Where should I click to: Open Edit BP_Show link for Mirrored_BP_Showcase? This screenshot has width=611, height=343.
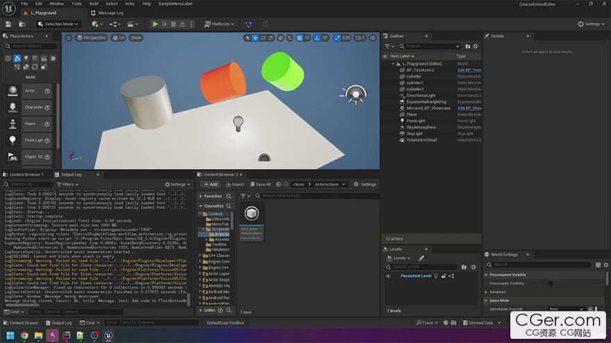click(x=469, y=108)
